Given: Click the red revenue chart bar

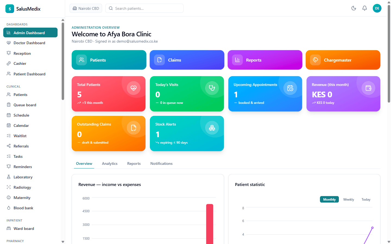Looking at the screenshot, I should [210, 224].
